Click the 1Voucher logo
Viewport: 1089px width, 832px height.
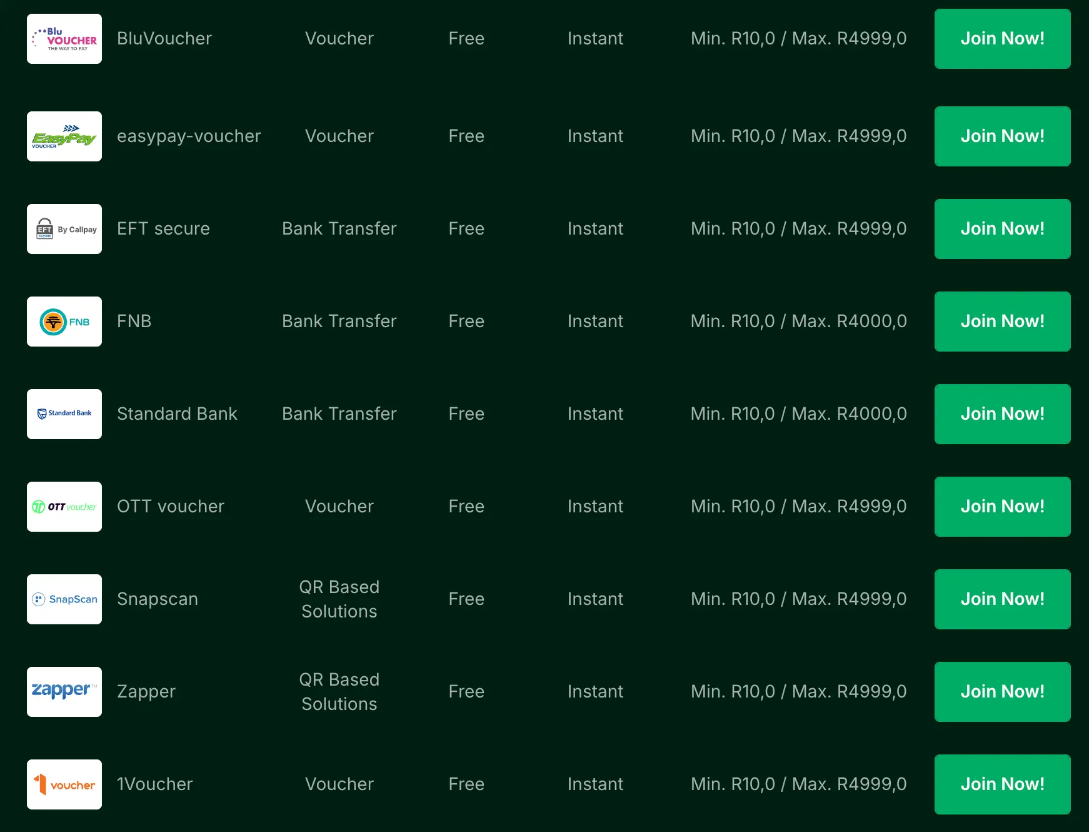click(64, 784)
